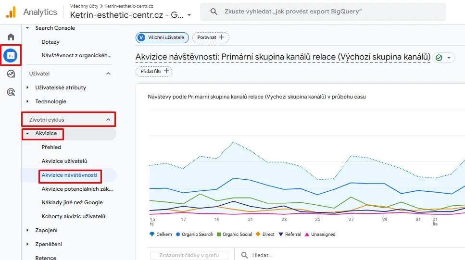
Task: Click the plus icon on Přidat filtr
Action: [x=166, y=71]
